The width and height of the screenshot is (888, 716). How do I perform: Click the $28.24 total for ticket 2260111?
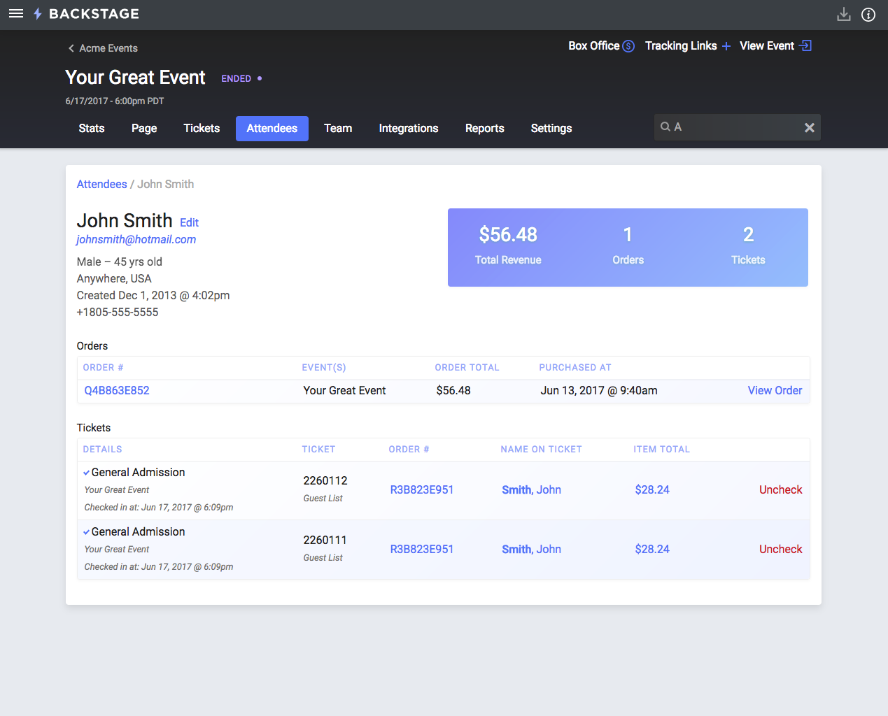652,550
